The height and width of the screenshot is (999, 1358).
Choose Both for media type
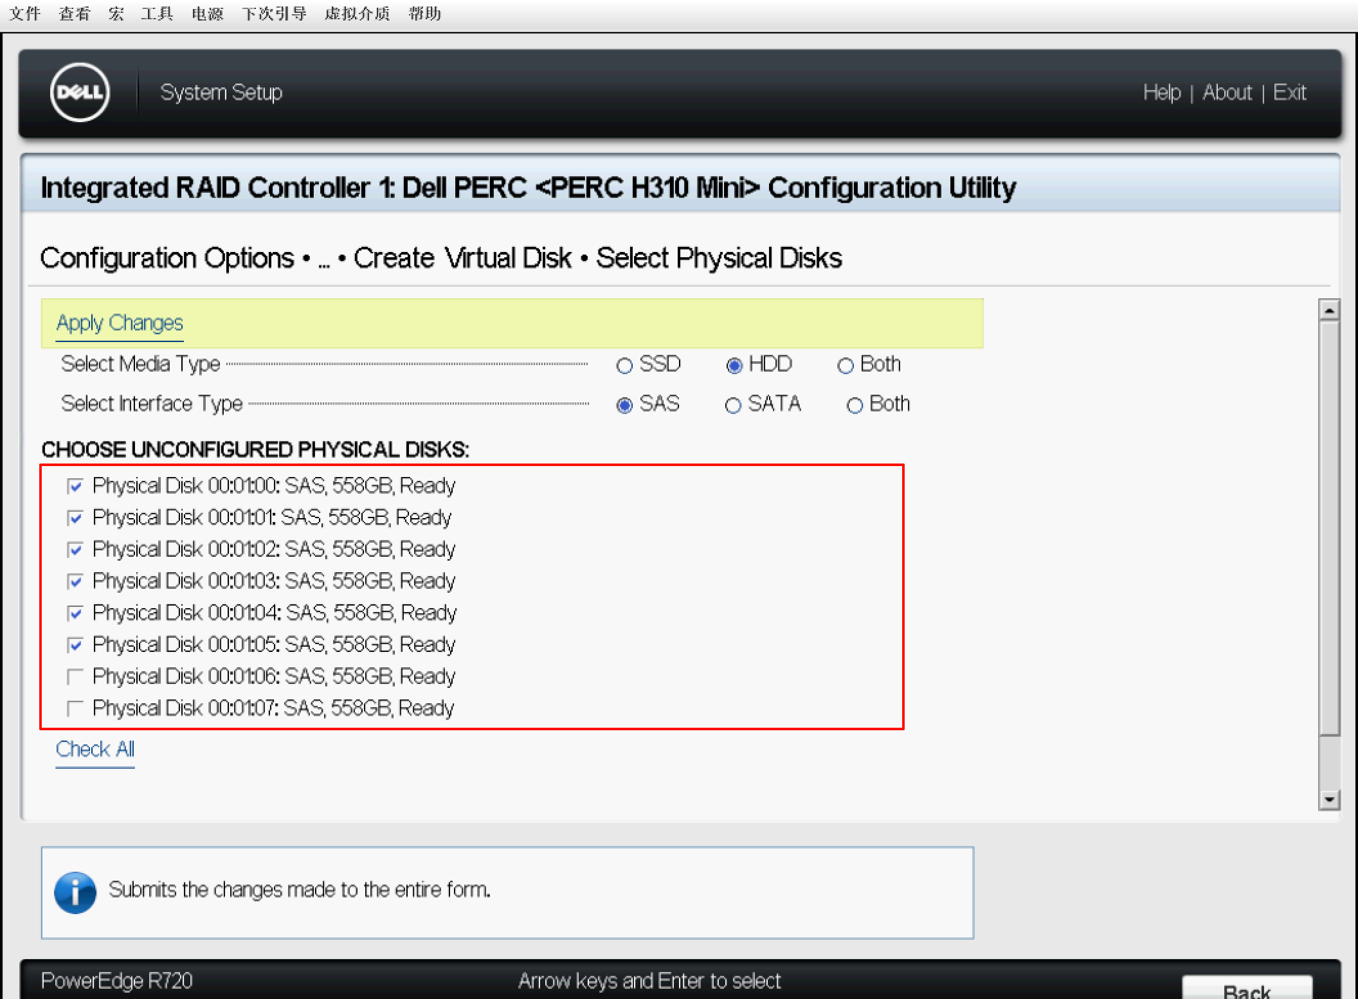[x=846, y=366]
